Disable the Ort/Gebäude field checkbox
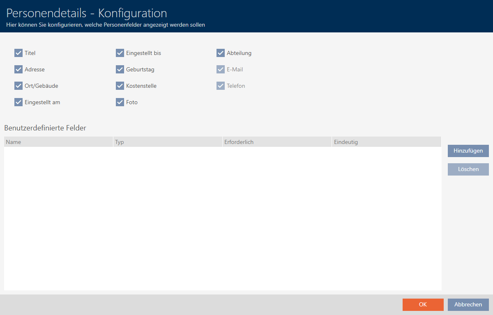Image resolution: width=493 pixels, height=315 pixels. 18,86
